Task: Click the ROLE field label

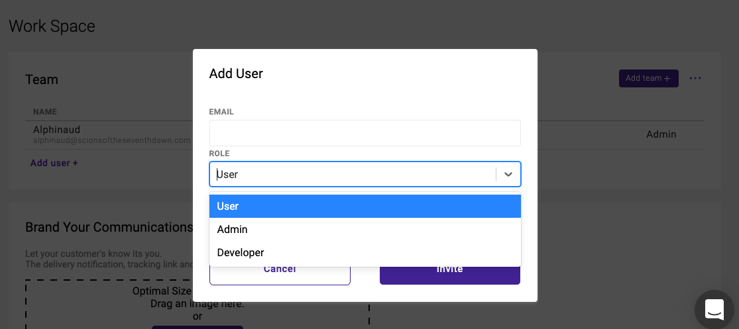Action: click(219, 154)
